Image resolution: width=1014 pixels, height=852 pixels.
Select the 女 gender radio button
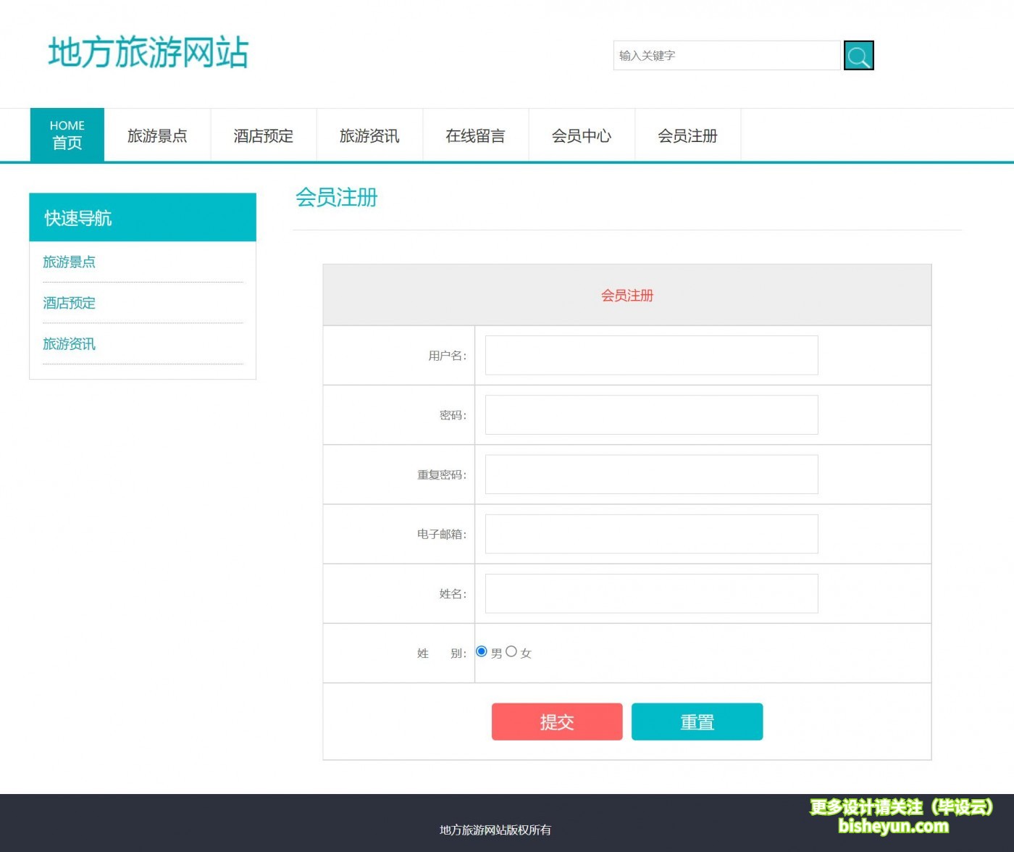[512, 651]
